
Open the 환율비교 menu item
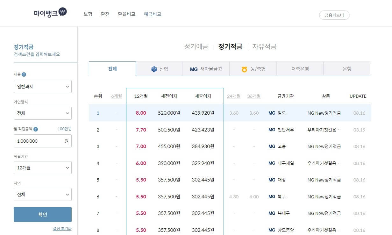126,14
